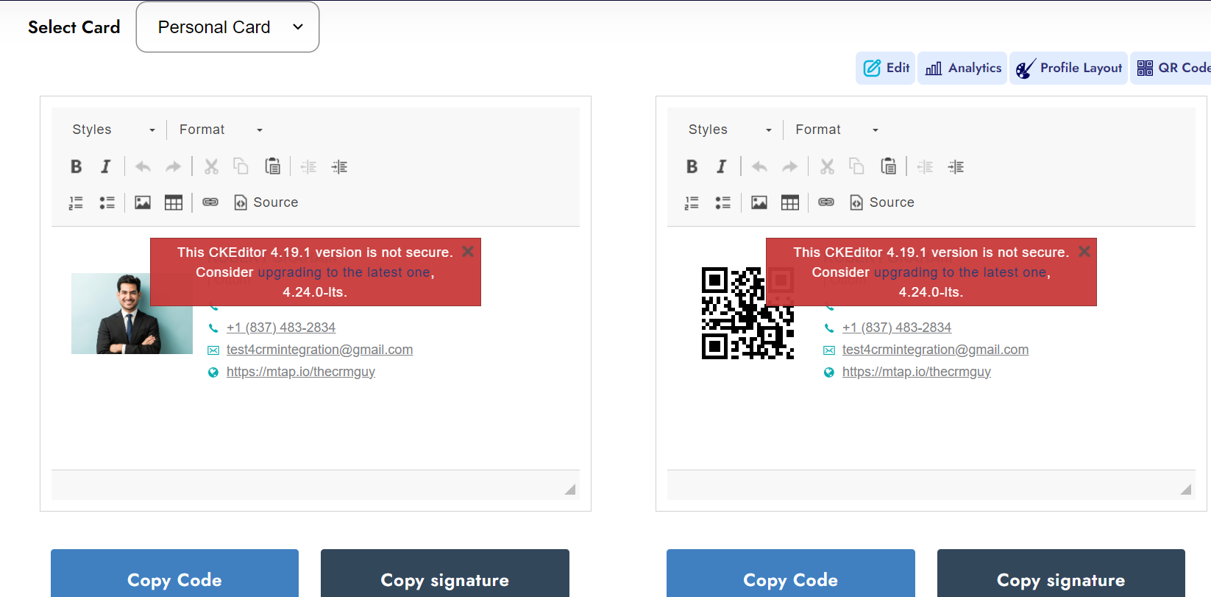Click the Edit button

[x=886, y=68]
